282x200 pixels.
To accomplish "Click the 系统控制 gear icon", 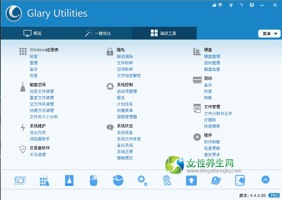I will (x=110, y=86).
